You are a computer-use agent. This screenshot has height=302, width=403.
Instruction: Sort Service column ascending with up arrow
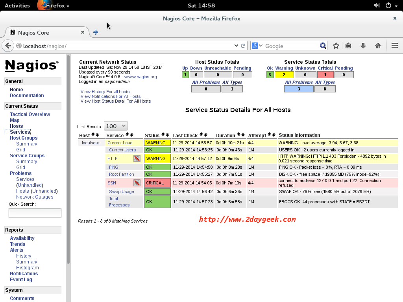click(127, 134)
